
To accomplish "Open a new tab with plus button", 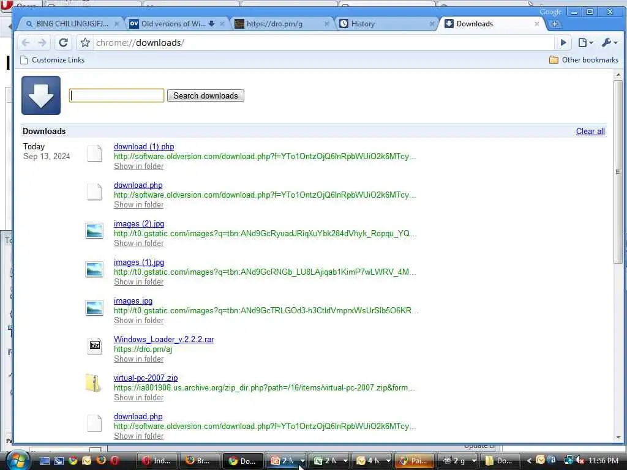I will tap(555, 24).
